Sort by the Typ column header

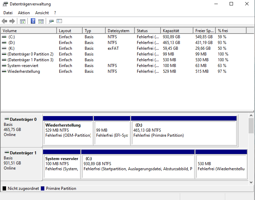(x=94, y=31)
